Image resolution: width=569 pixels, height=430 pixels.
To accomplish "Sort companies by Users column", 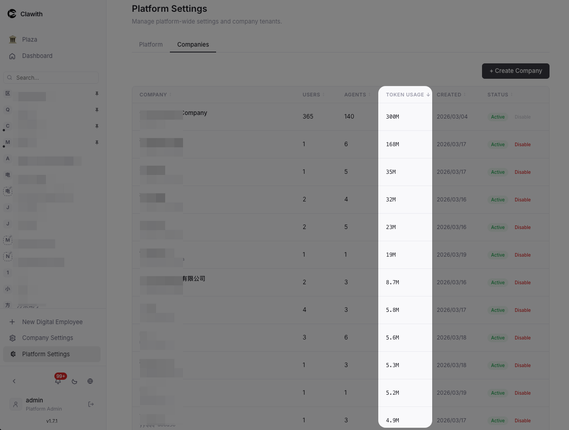I will pyautogui.click(x=313, y=95).
